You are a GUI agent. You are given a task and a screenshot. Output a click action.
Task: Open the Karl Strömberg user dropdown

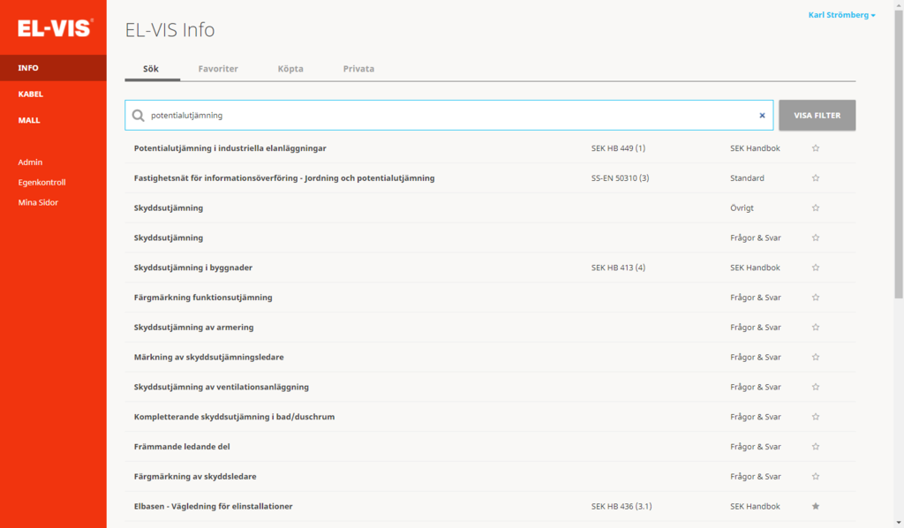click(x=841, y=15)
